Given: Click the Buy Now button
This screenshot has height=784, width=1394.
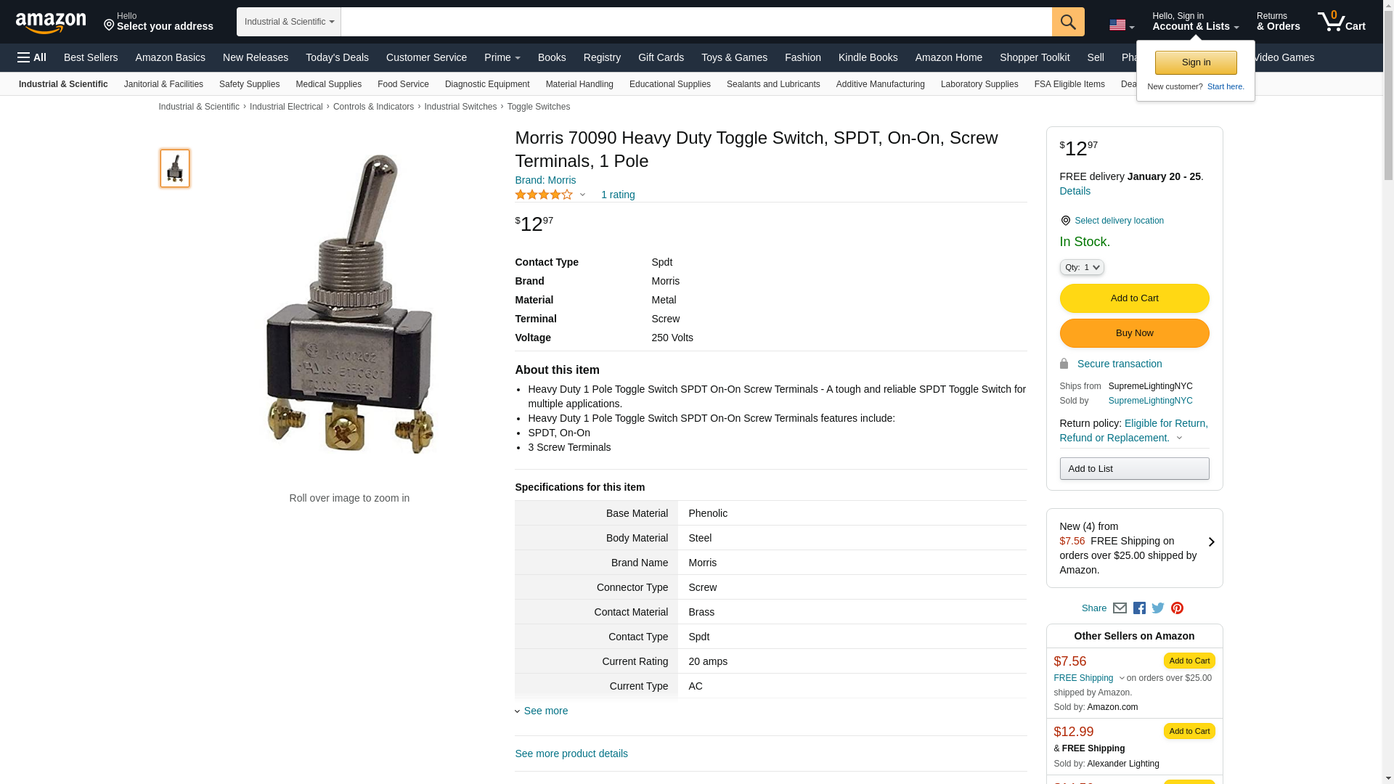Looking at the screenshot, I should [x=1134, y=333].
